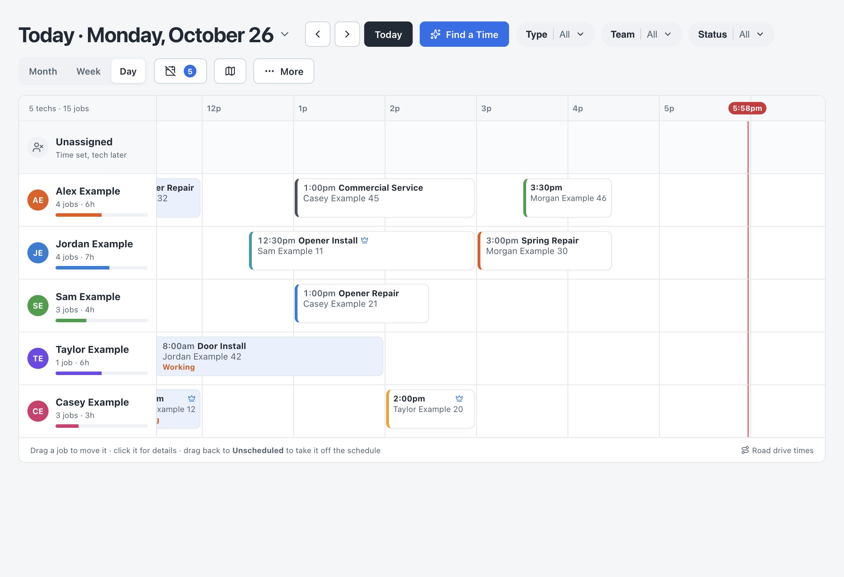Click the 5:58pm current time marker
Image resolution: width=844 pixels, height=577 pixels.
[x=747, y=108]
